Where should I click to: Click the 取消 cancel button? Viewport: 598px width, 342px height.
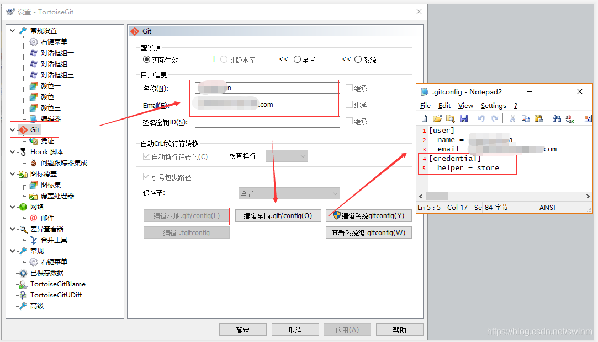click(x=295, y=330)
